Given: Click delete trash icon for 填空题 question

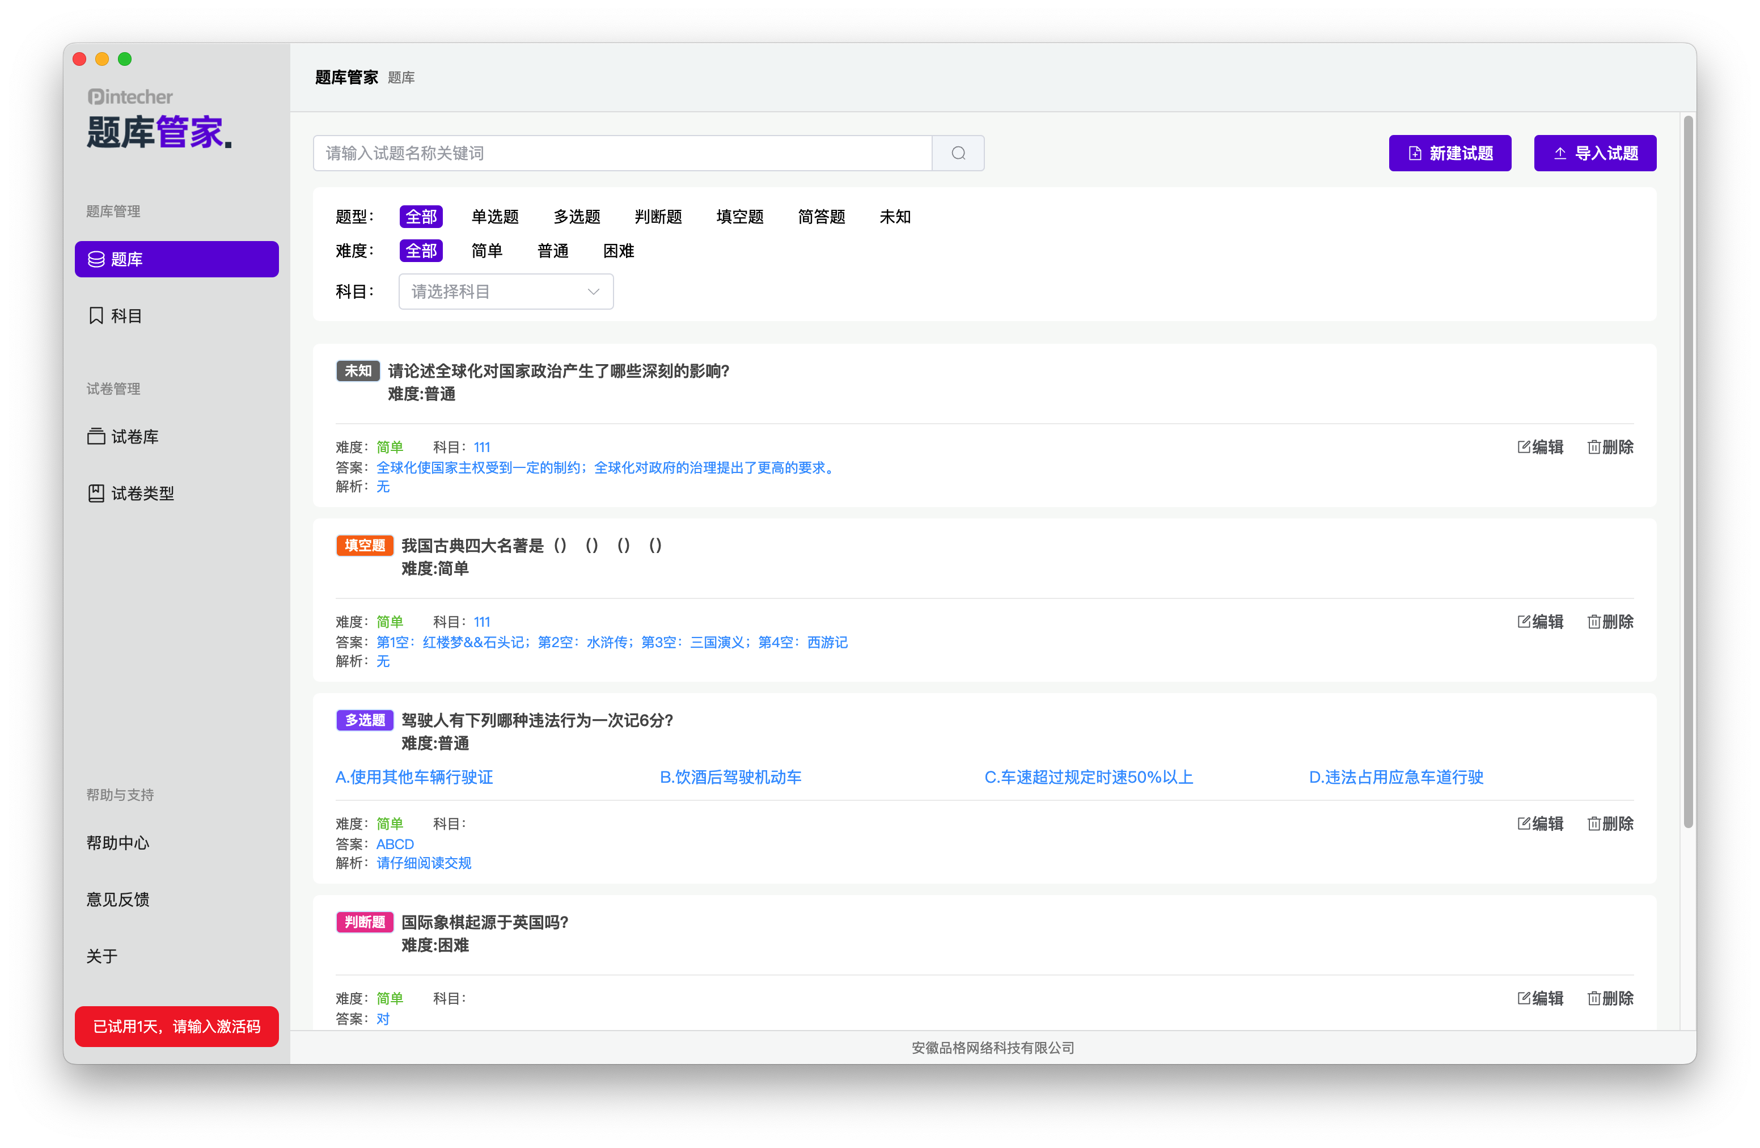Looking at the screenshot, I should [1594, 622].
